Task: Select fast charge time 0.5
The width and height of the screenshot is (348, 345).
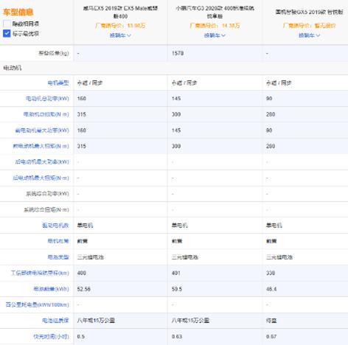Action: pyautogui.click(x=81, y=336)
